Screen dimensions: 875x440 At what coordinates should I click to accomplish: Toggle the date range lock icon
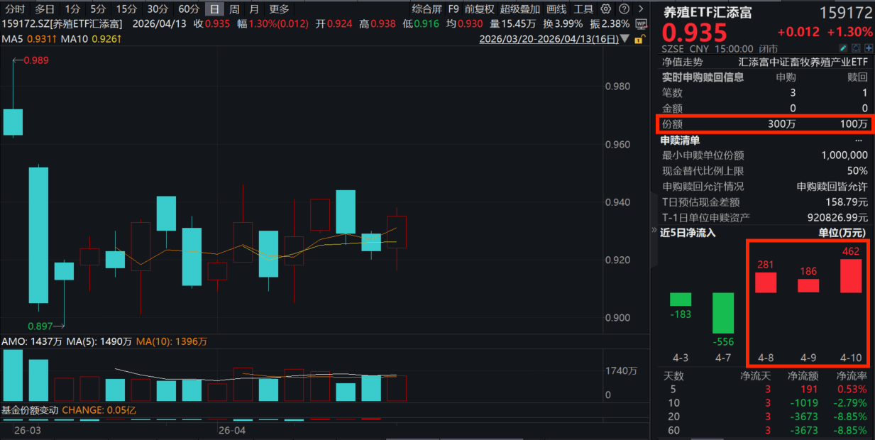[x=641, y=39]
